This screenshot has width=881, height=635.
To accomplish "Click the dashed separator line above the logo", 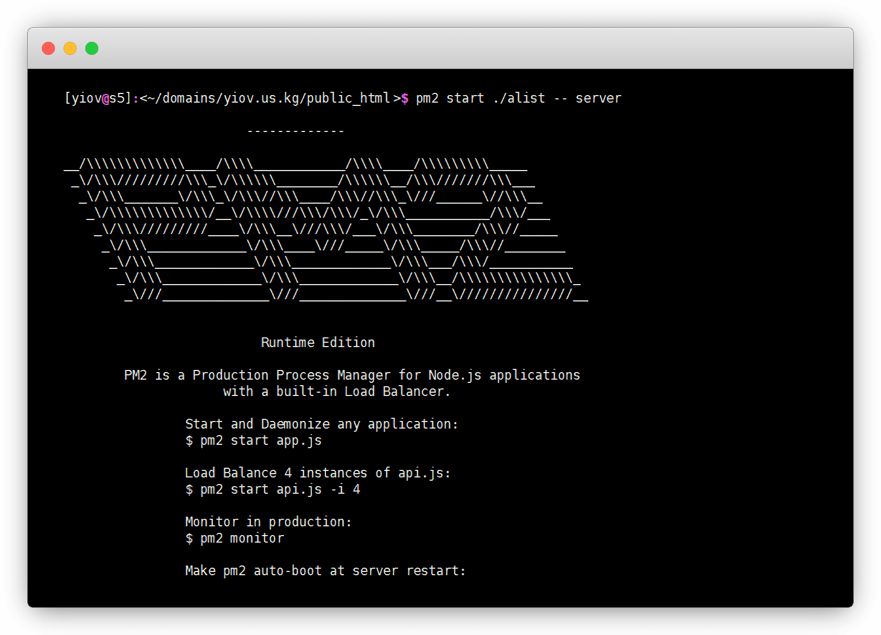I will click(x=295, y=131).
